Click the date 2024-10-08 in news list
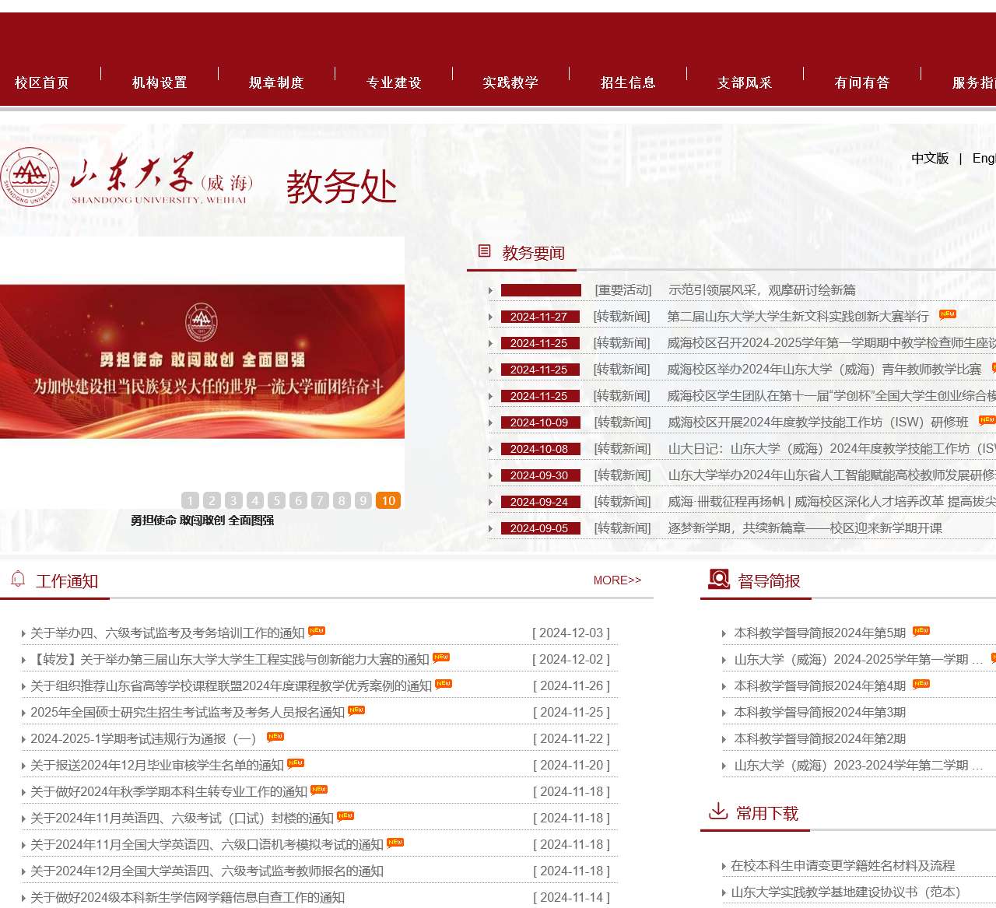 point(539,449)
